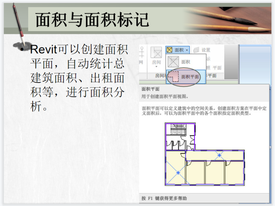The width and height of the screenshot is (275, 206).
Task: Click the Revit bullet text paragraph
Action: [77, 78]
